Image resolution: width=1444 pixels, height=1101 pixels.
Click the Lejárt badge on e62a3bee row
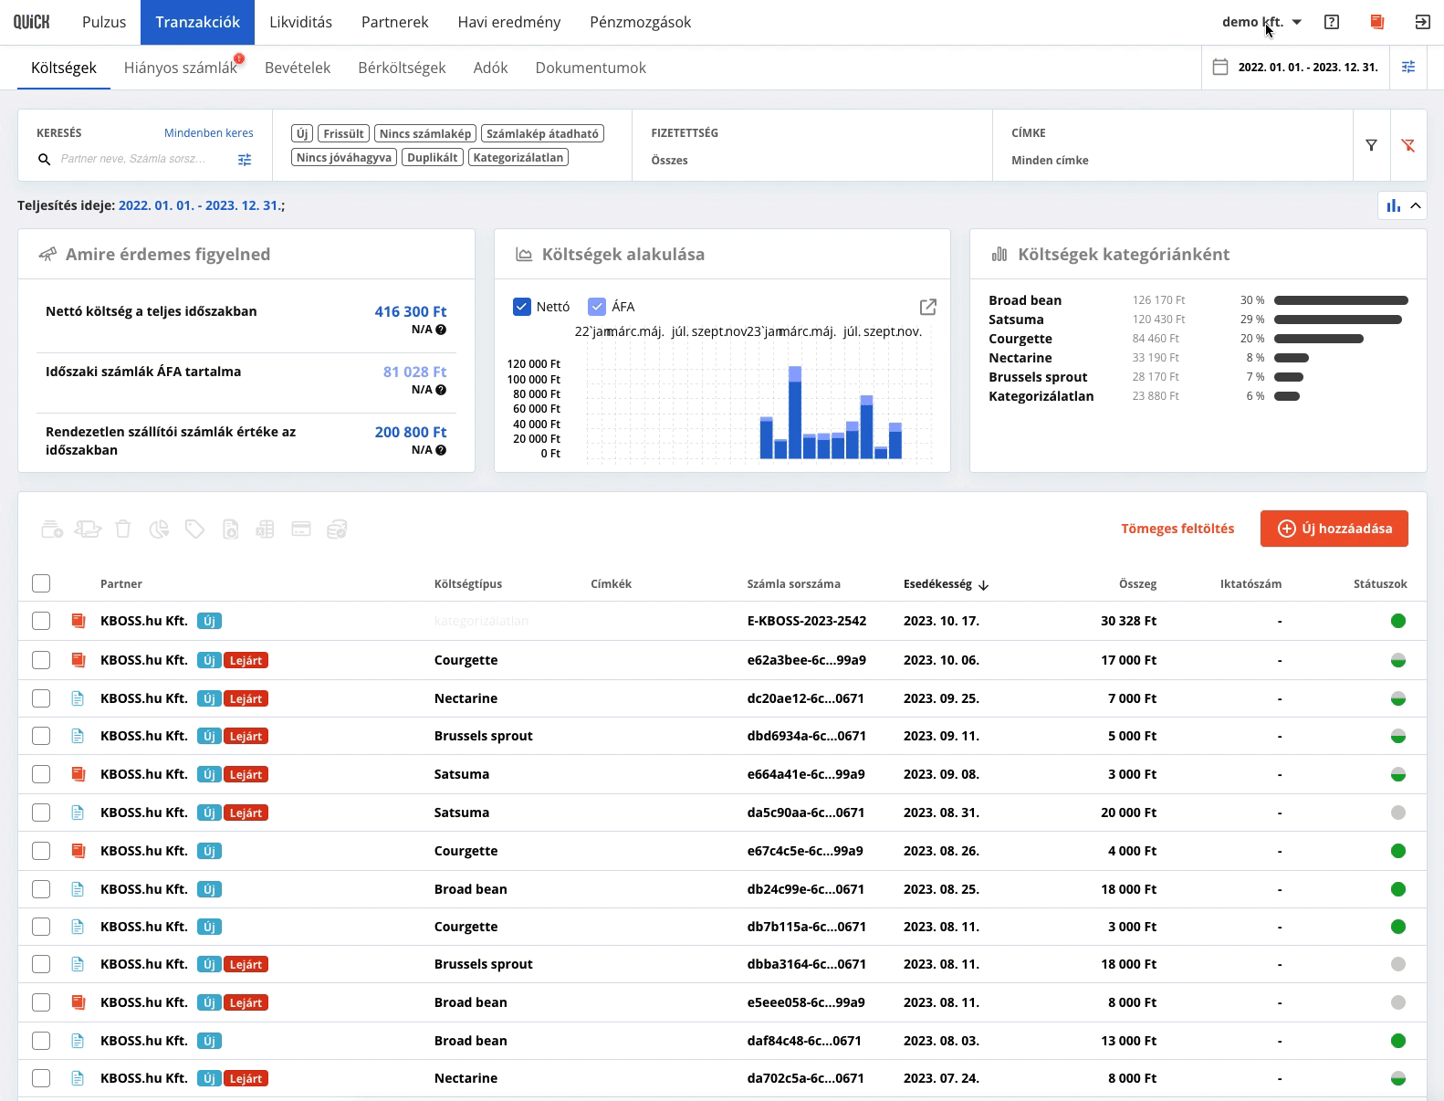(246, 660)
